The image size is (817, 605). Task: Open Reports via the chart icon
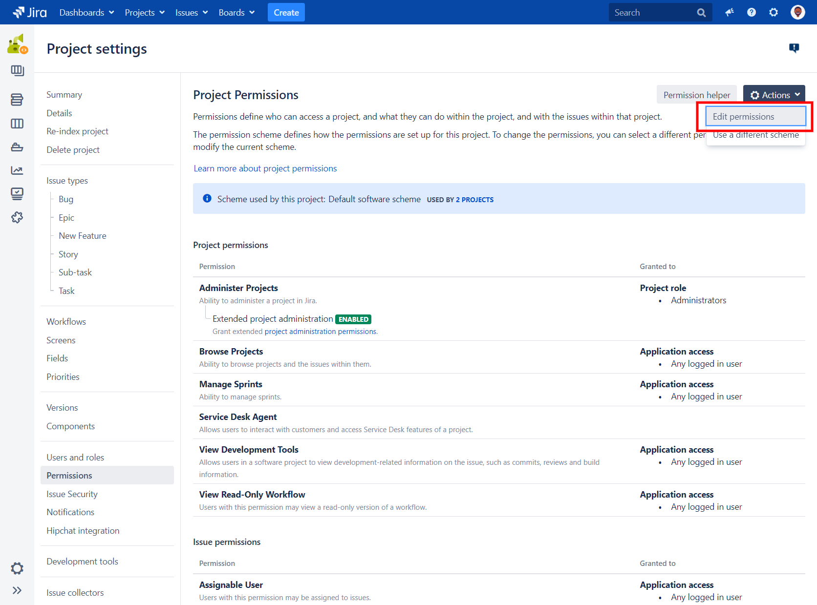17,170
